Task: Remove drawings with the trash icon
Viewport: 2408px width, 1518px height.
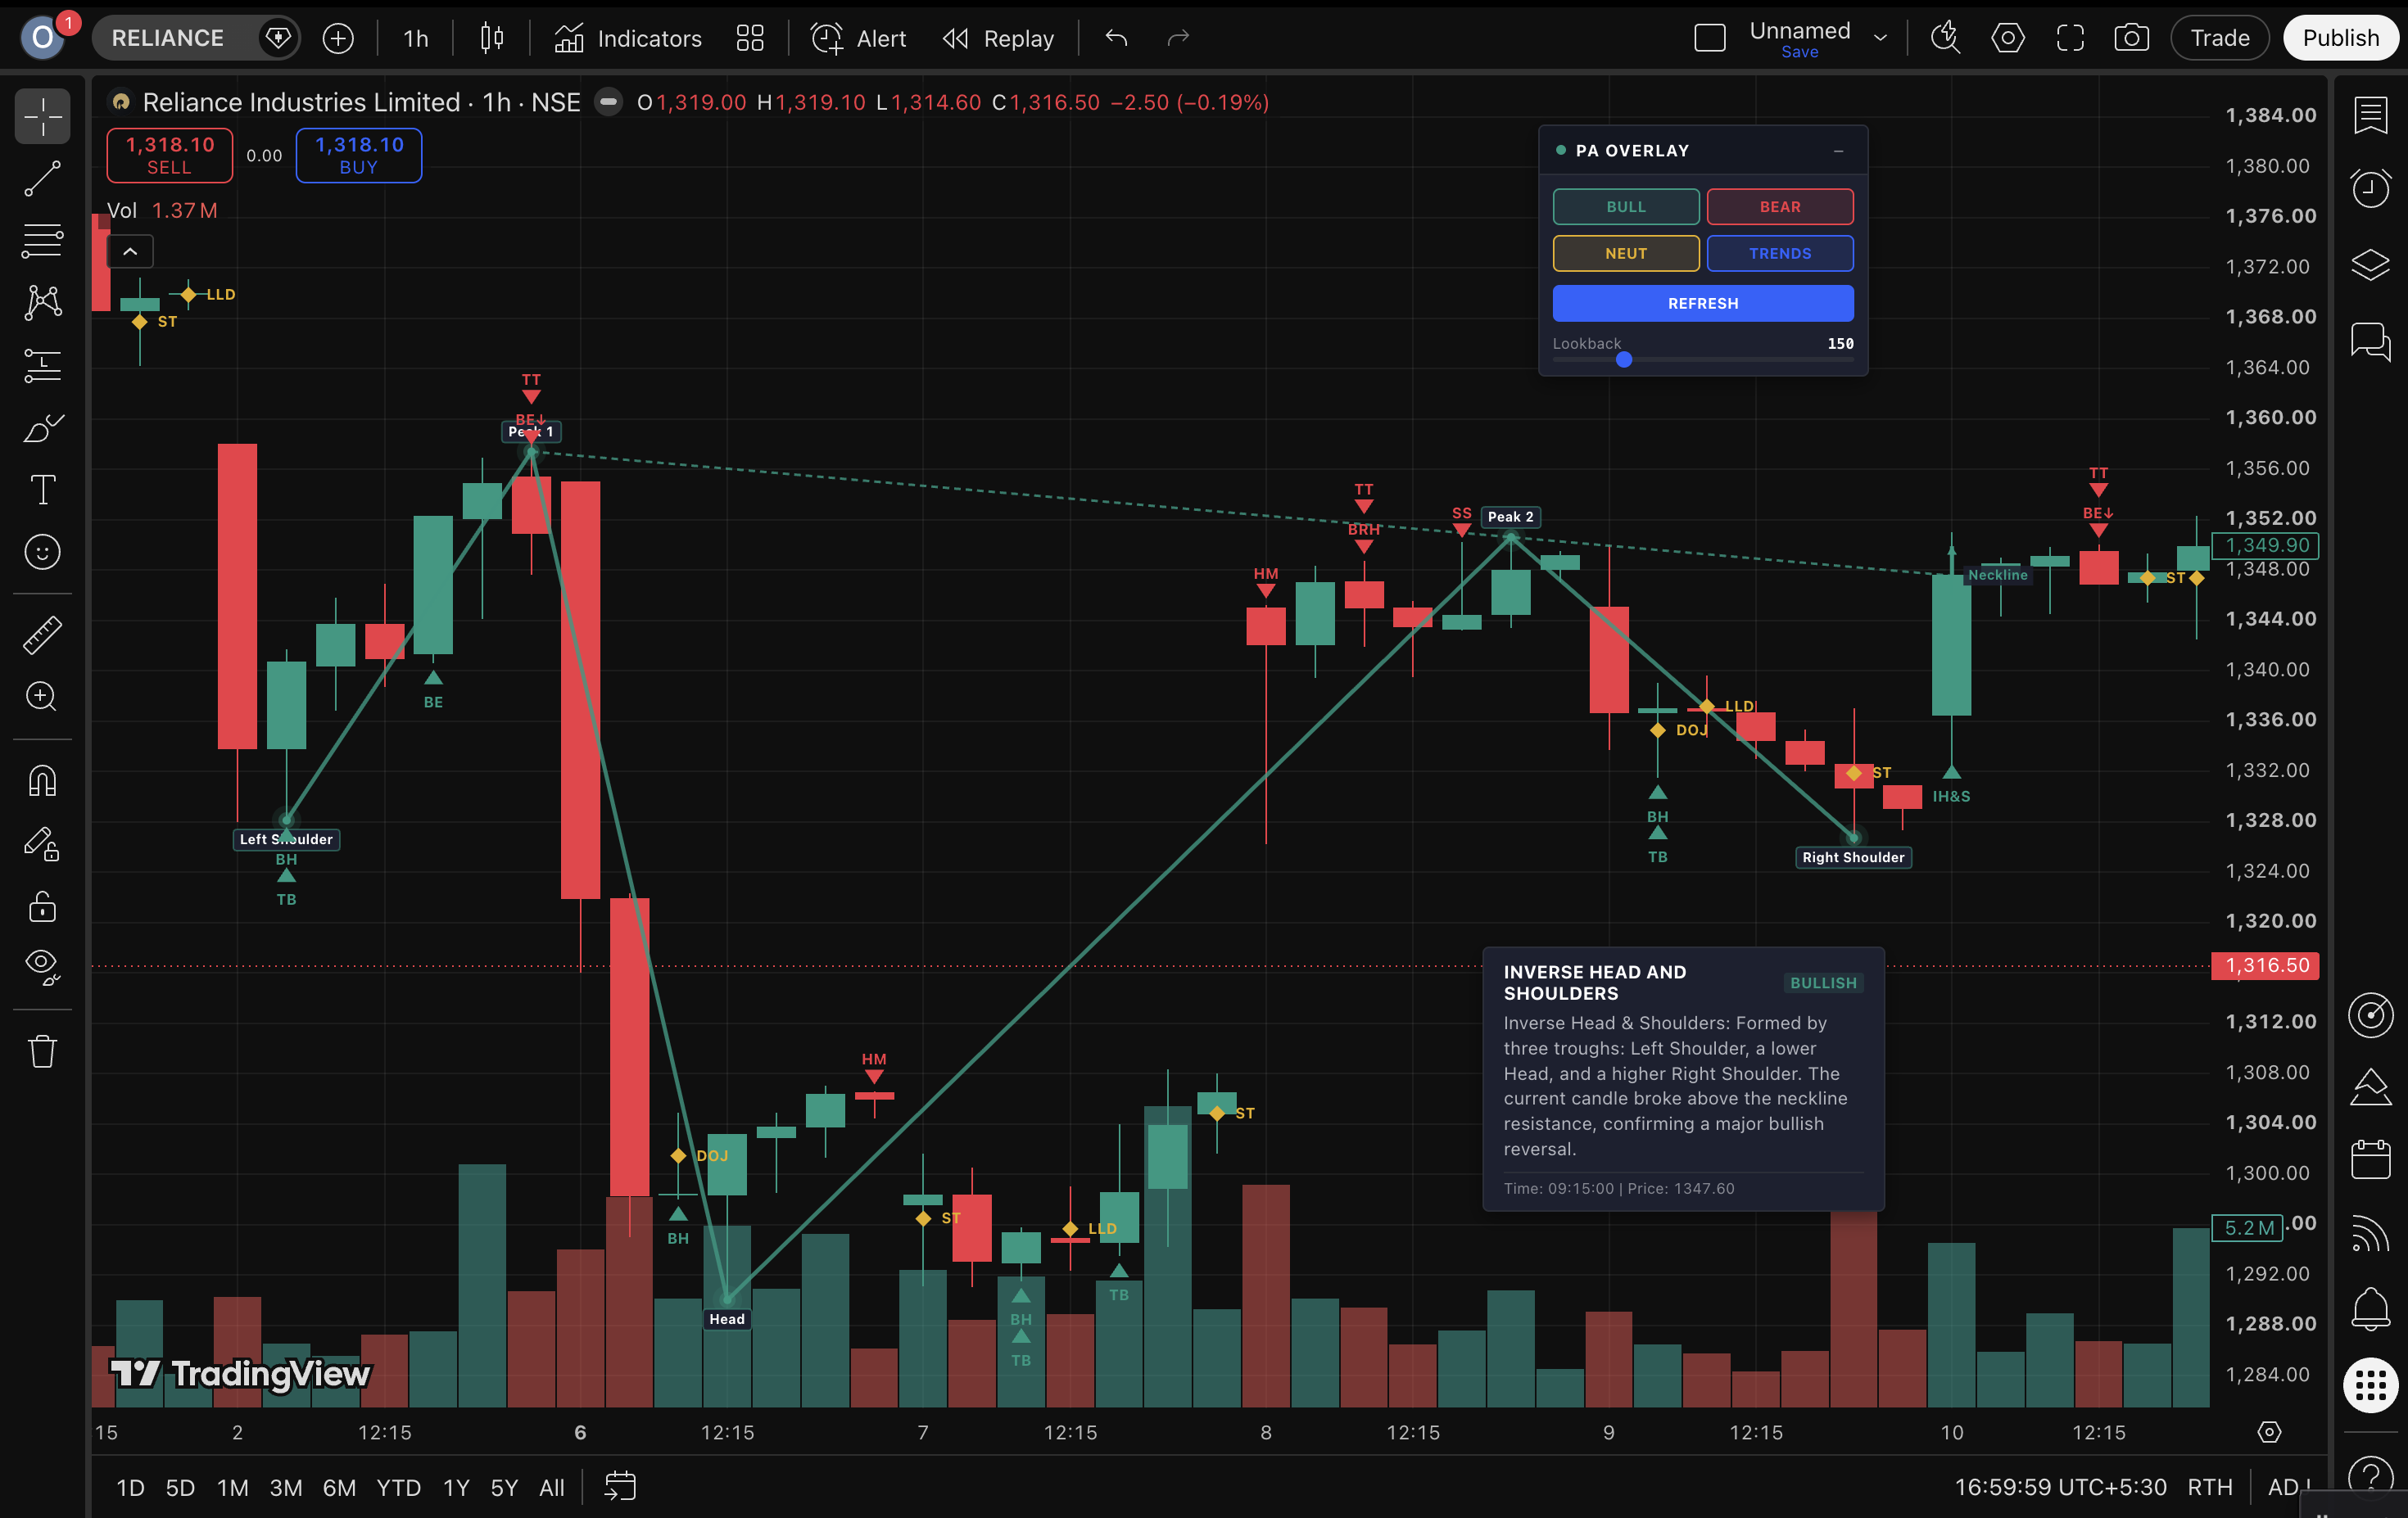Action: click(x=42, y=1051)
